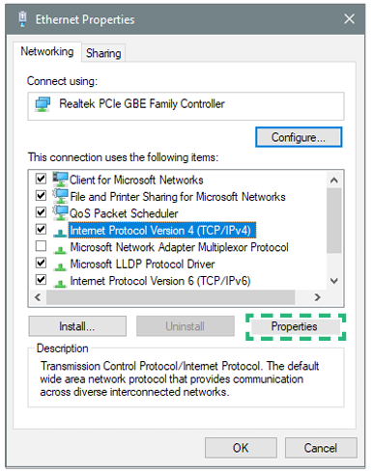Image resolution: width=373 pixels, height=473 pixels.
Task: Click the LLDP Protocol Driver icon
Action: 60,265
